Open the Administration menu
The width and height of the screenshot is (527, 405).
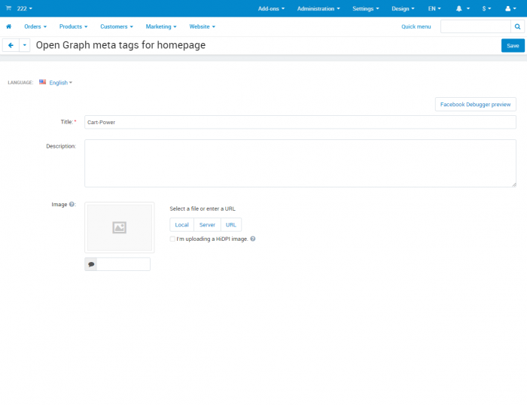(318, 8)
